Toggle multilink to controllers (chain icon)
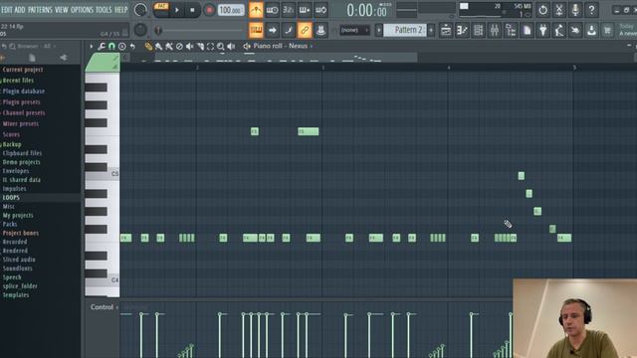 pyautogui.click(x=305, y=30)
